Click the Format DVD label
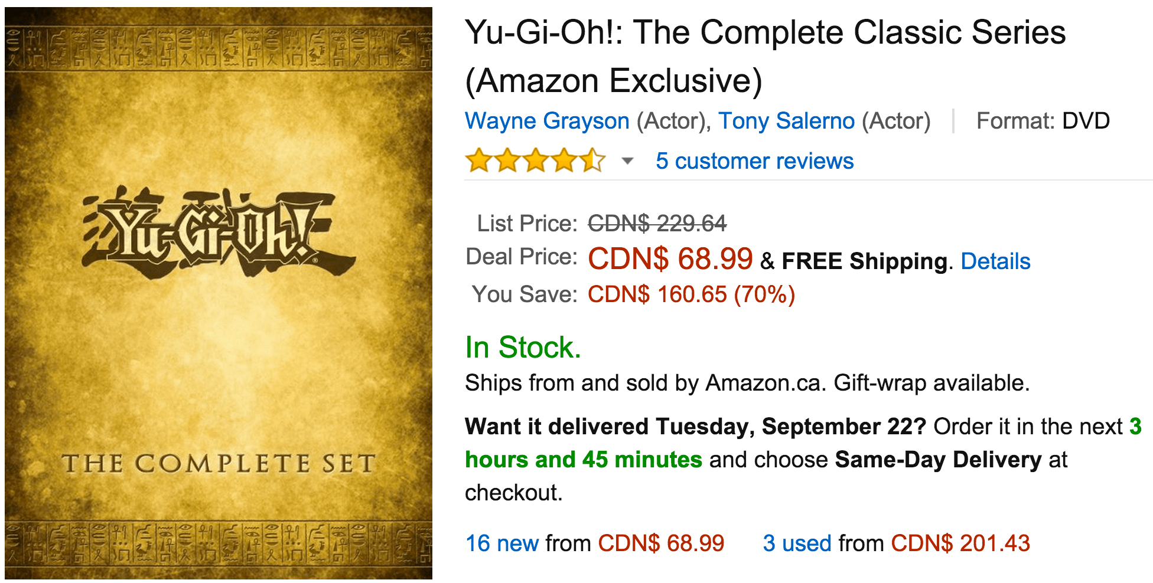Image resolution: width=1153 pixels, height=583 pixels. 1043,121
